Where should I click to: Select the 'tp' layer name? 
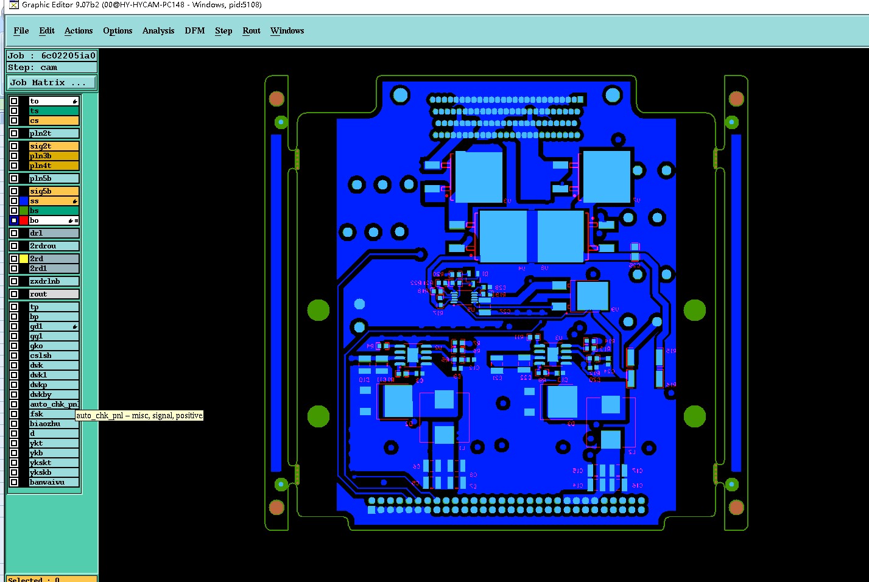click(x=54, y=307)
